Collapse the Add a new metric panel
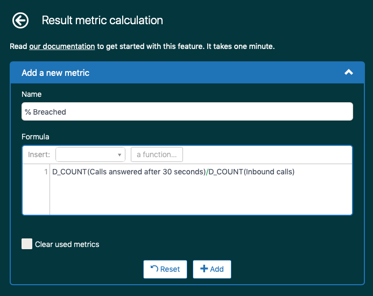Image resolution: width=373 pixels, height=296 pixels. pos(349,72)
